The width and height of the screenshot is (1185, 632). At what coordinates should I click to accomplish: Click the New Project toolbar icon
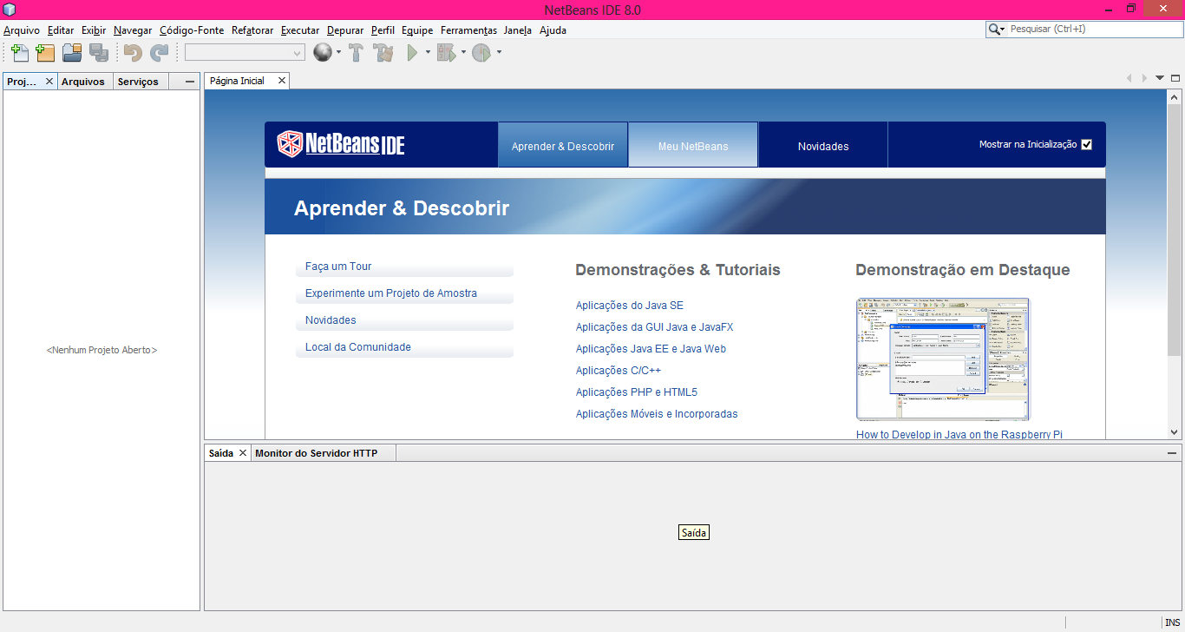(x=45, y=53)
